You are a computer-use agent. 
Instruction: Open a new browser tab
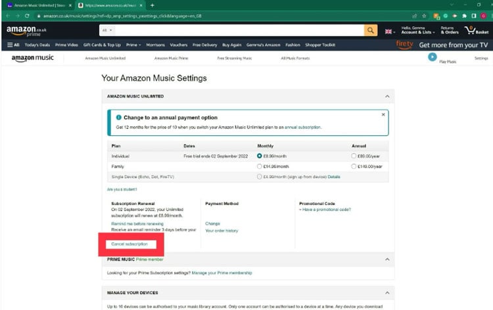153,5
